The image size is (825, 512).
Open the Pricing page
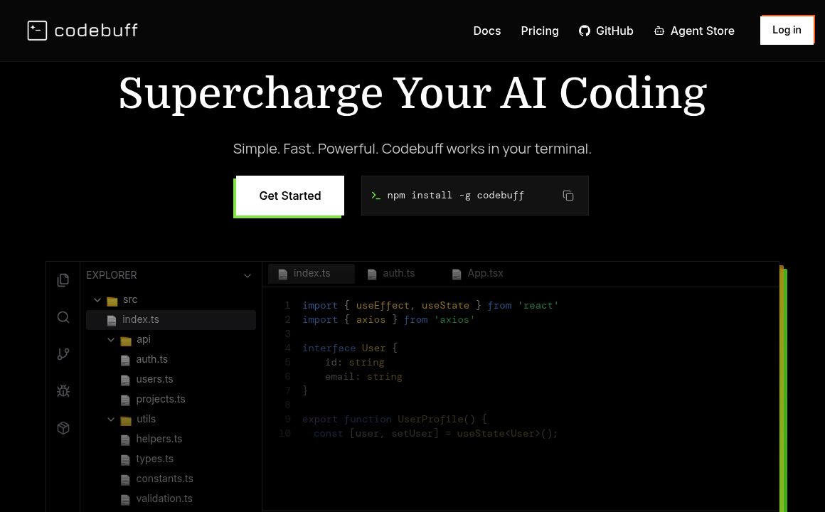(539, 31)
